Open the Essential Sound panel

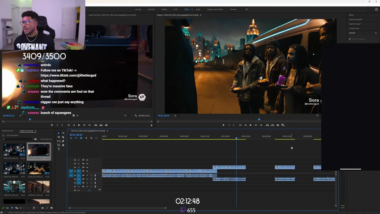point(354,24)
